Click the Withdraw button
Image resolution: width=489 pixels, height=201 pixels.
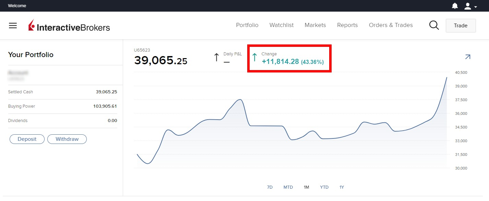67,139
